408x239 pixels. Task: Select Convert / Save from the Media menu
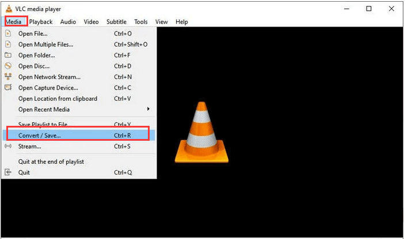(x=39, y=135)
